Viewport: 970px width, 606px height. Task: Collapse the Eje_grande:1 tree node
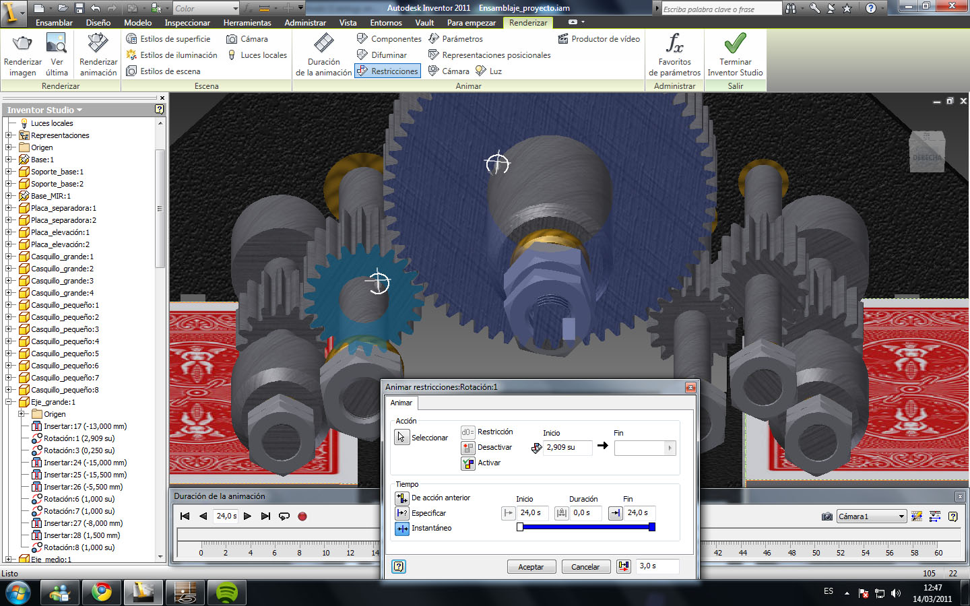pos(9,402)
